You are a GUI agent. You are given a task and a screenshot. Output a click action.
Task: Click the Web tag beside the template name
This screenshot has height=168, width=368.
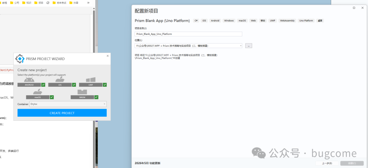pos(253,21)
